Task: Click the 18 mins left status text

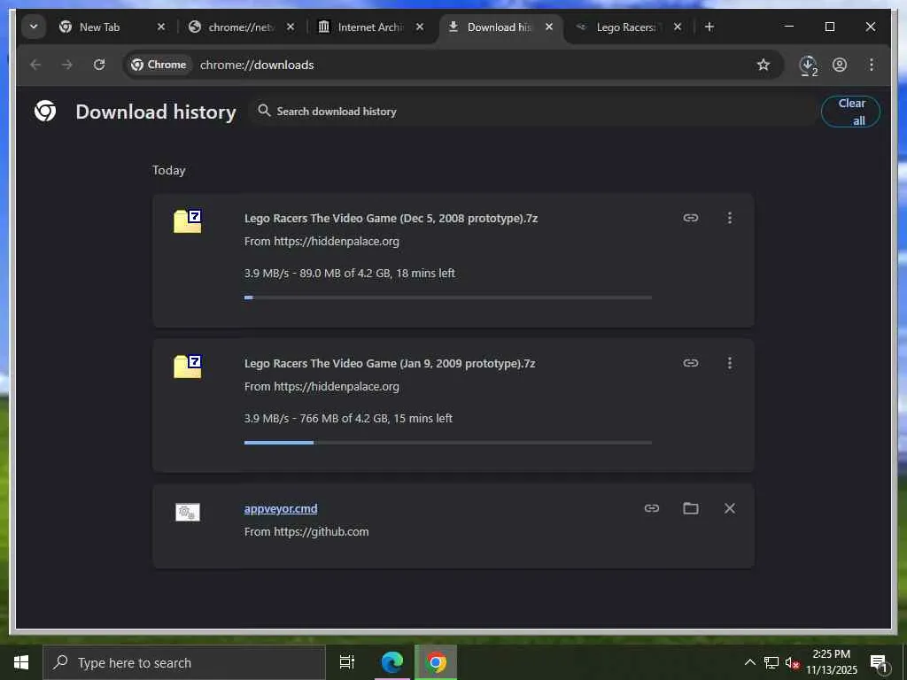Action: point(426,273)
